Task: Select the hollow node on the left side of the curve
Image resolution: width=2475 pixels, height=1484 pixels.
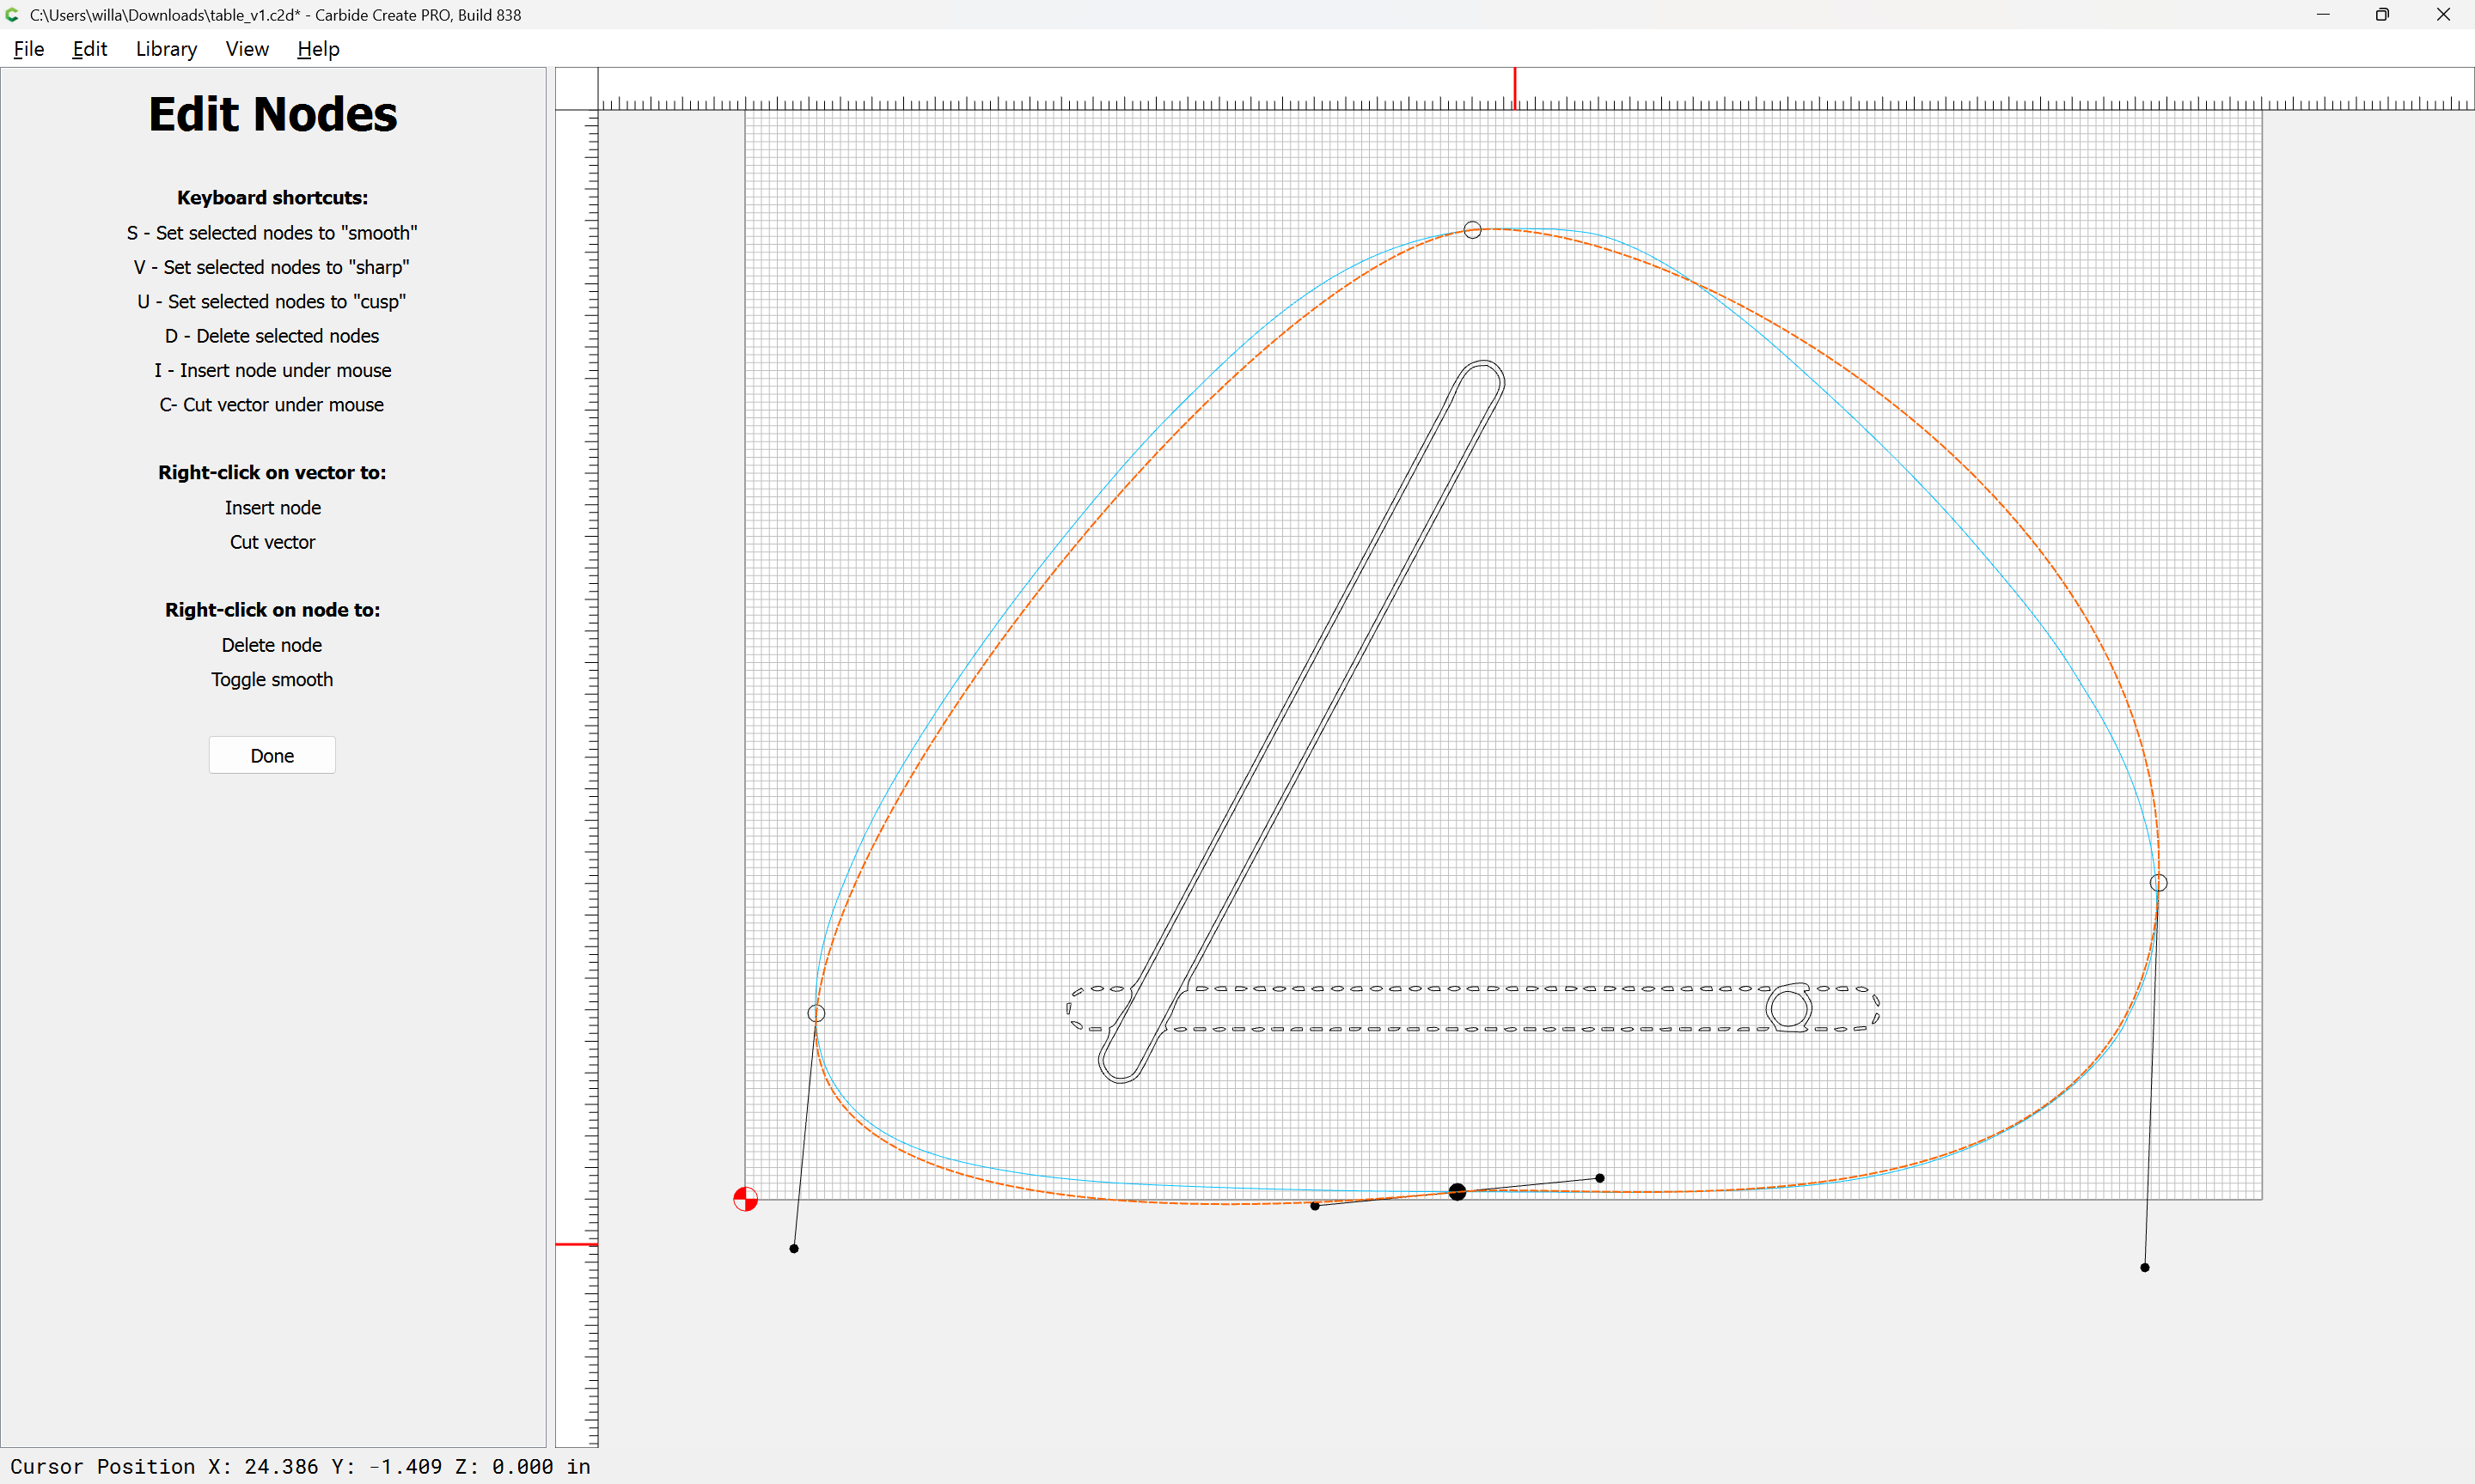Action: coord(816,1014)
